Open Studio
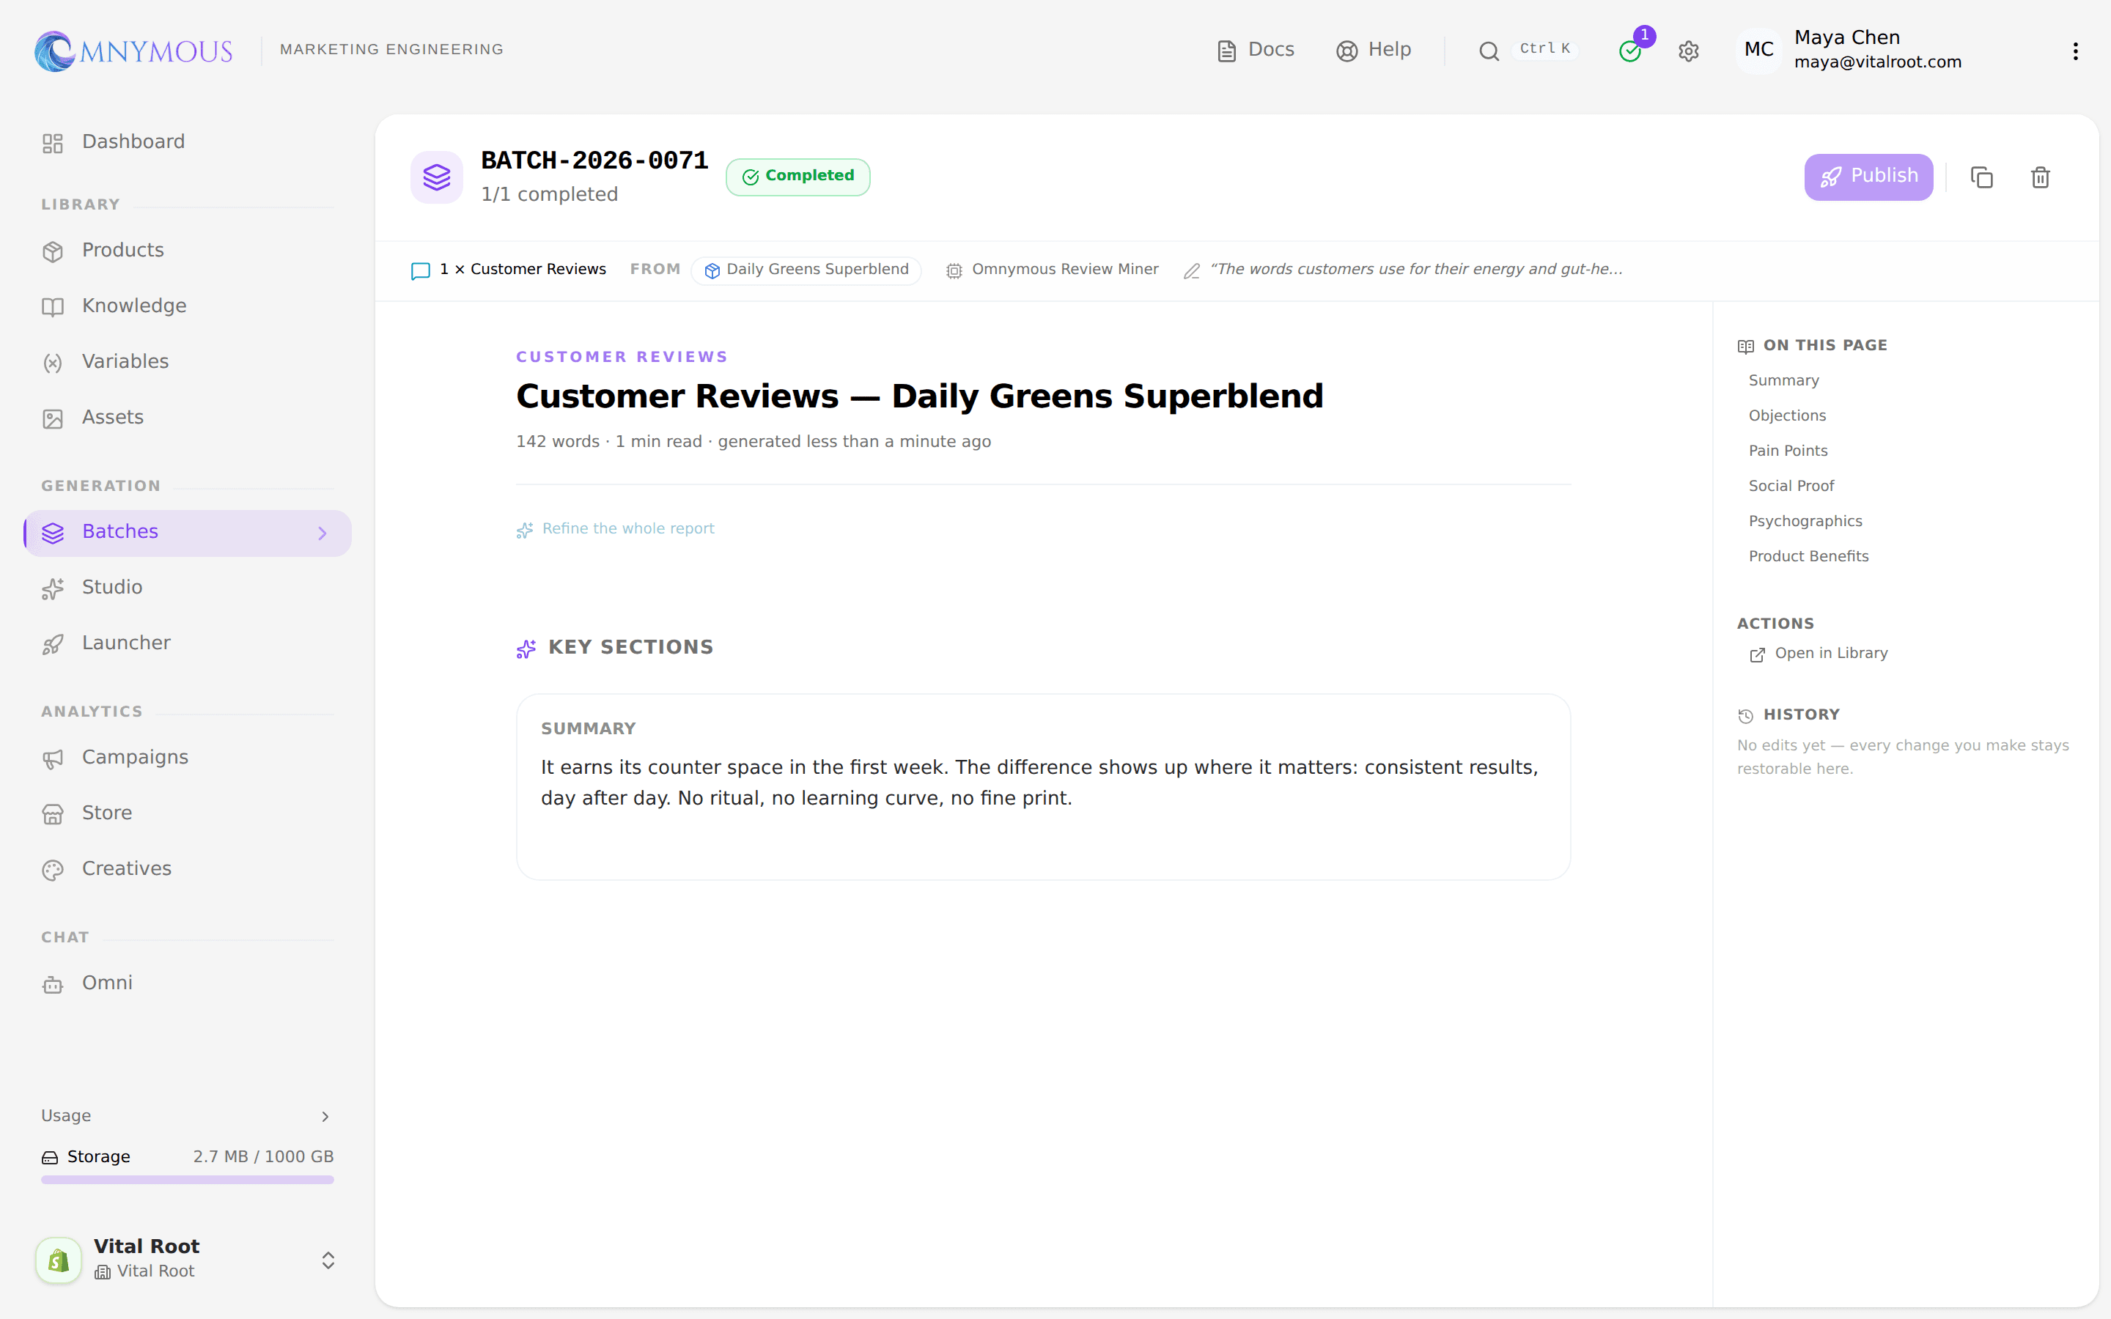The width and height of the screenshot is (2111, 1319). pos(188,588)
